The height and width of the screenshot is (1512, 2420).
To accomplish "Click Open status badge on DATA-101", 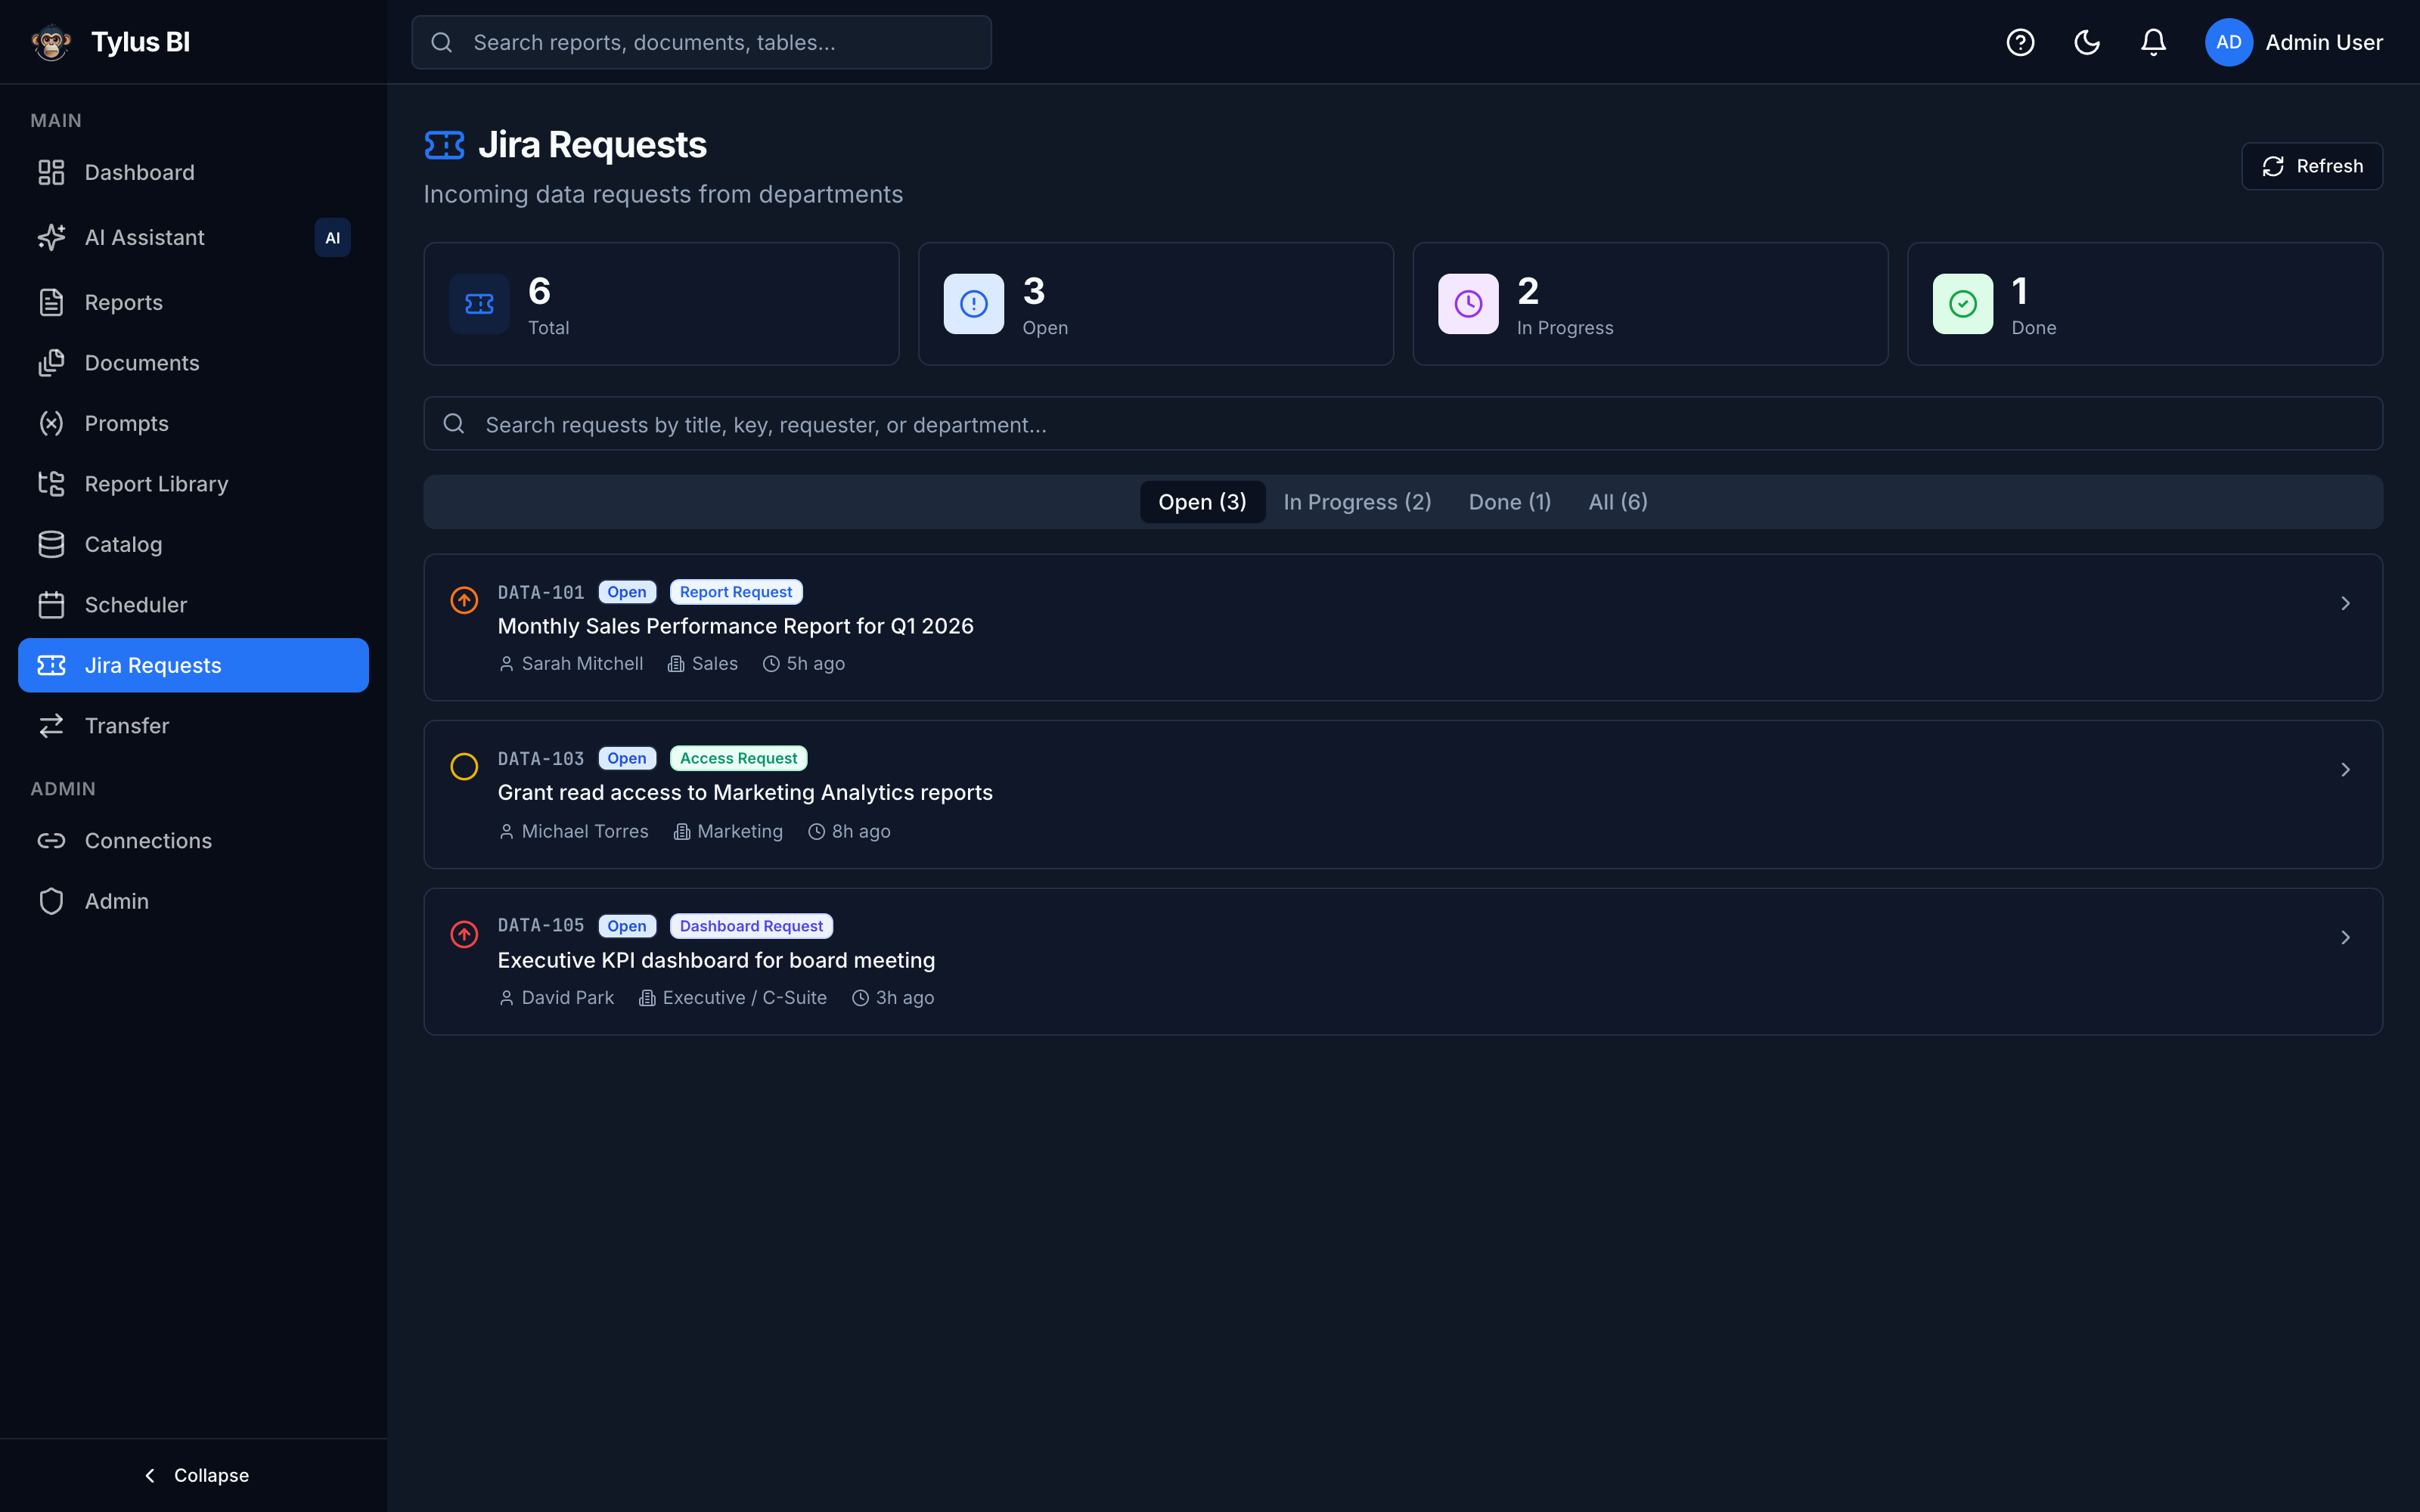I will [627, 592].
